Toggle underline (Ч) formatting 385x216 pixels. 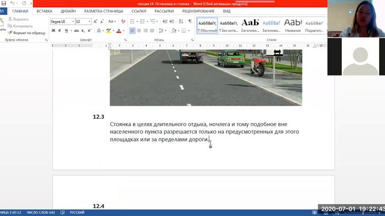pos(66,31)
